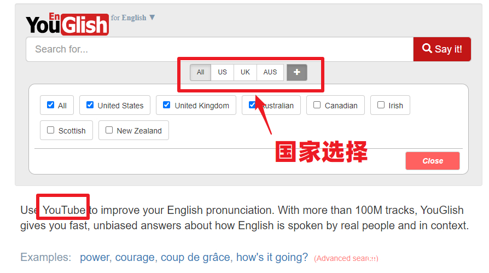
Task: Enable the Irish checkbox
Action: click(381, 105)
